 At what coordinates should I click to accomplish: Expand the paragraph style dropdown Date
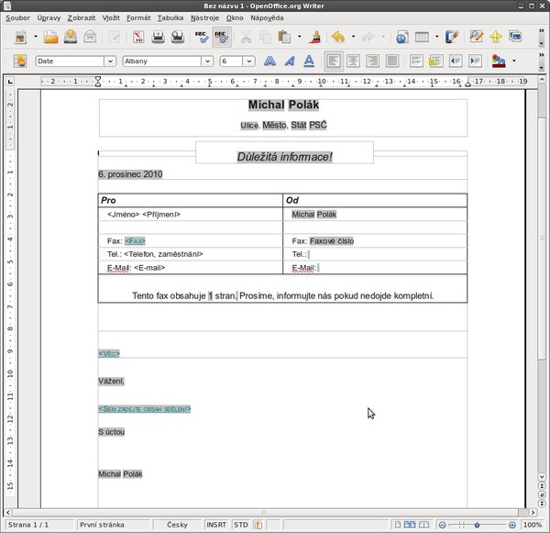coord(110,61)
